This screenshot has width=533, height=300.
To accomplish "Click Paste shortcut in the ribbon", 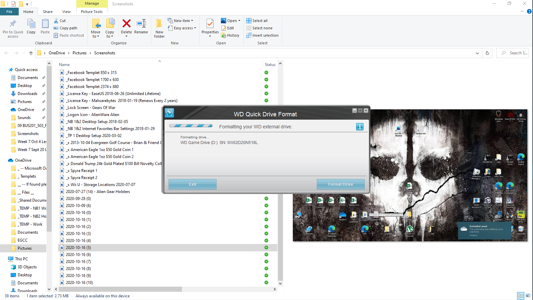I will coord(69,35).
